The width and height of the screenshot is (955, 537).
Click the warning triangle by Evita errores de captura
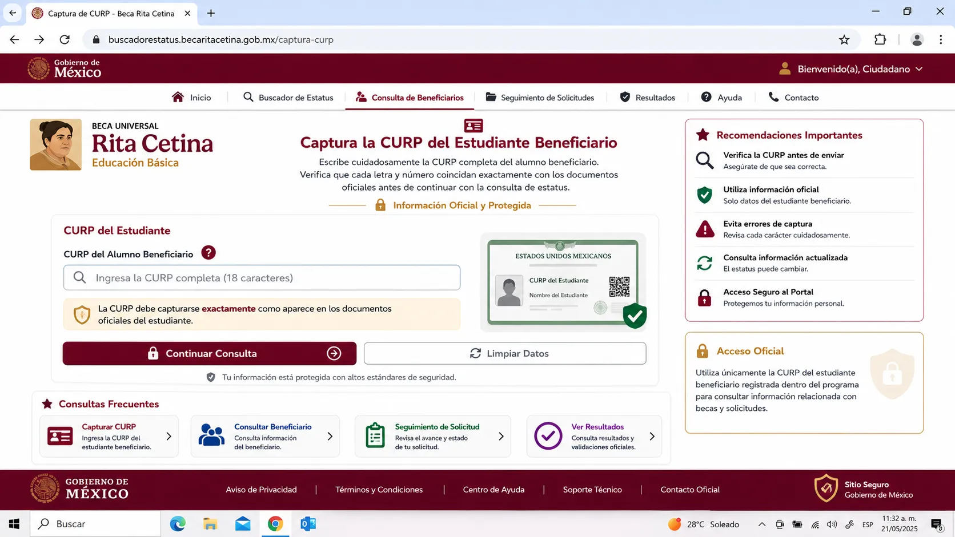pos(705,229)
